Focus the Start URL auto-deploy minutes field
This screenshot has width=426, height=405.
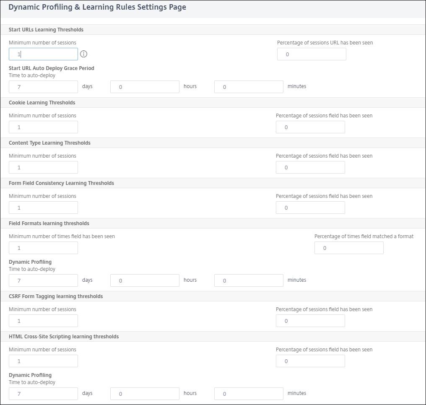tap(249, 87)
